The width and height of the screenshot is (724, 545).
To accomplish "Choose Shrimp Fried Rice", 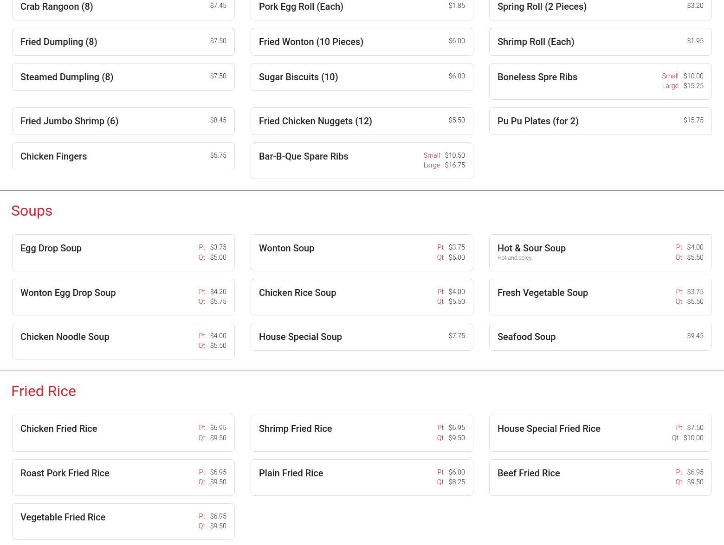I will pyautogui.click(x=362, y=433).
